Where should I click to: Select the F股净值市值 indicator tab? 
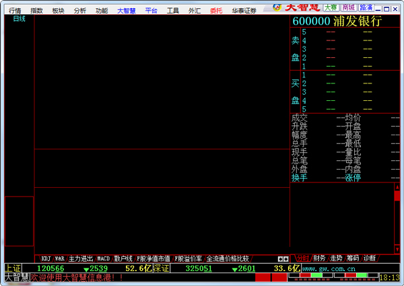(153, 258)
